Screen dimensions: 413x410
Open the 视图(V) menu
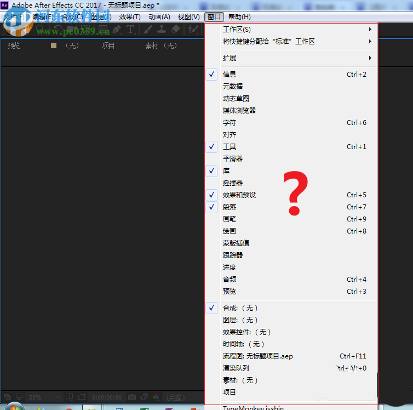188,17
